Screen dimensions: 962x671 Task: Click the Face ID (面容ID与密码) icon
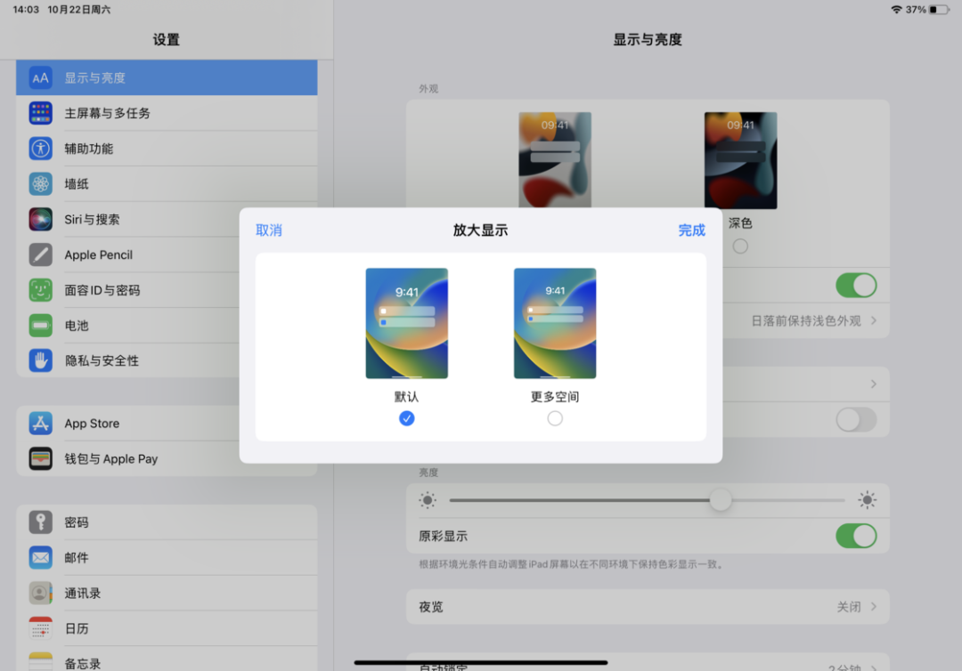point(40,290)
